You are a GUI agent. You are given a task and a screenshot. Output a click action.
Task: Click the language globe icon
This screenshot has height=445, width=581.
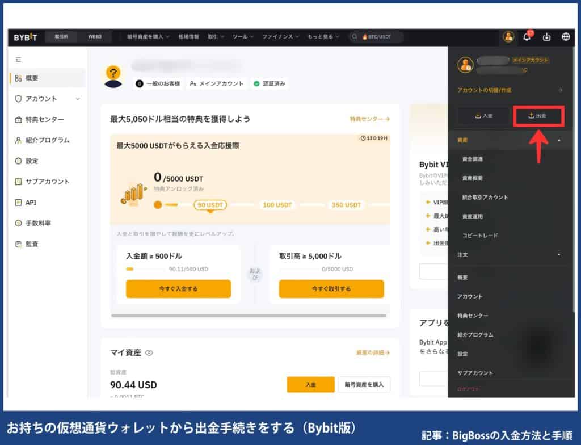point(566,37)
